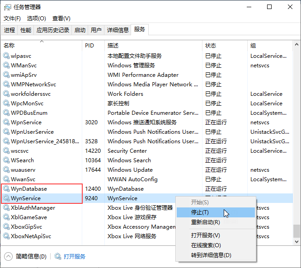This screenshot has width=301, height=268.
Task: Click the WpcMonSvc service gear icon
Action: [6, 103]
